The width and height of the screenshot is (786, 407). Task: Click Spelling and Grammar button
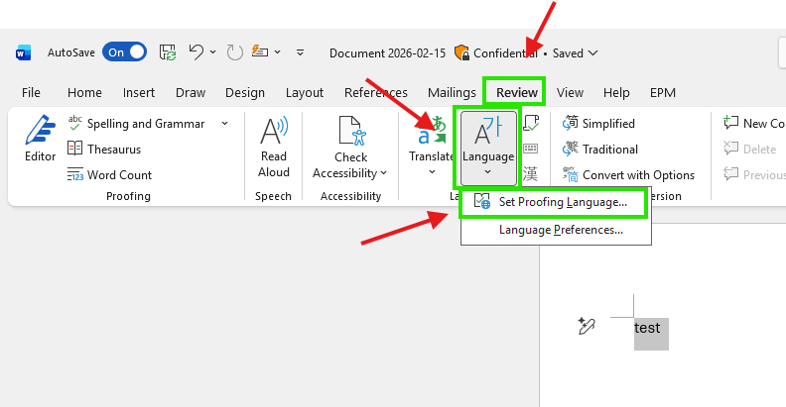click(x=136, y=124)
